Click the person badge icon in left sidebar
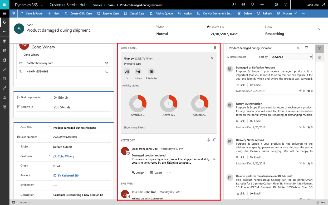 pyautogui.click(x=4, y=79)
